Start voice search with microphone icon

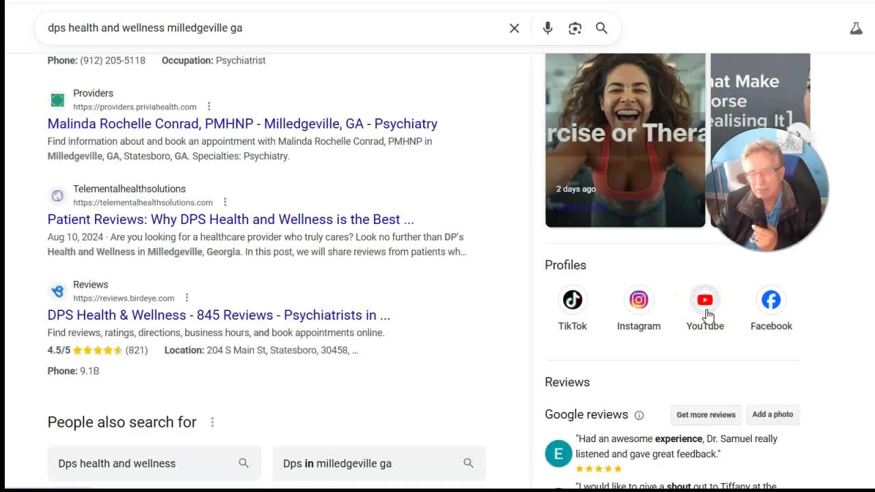(548, 28)
